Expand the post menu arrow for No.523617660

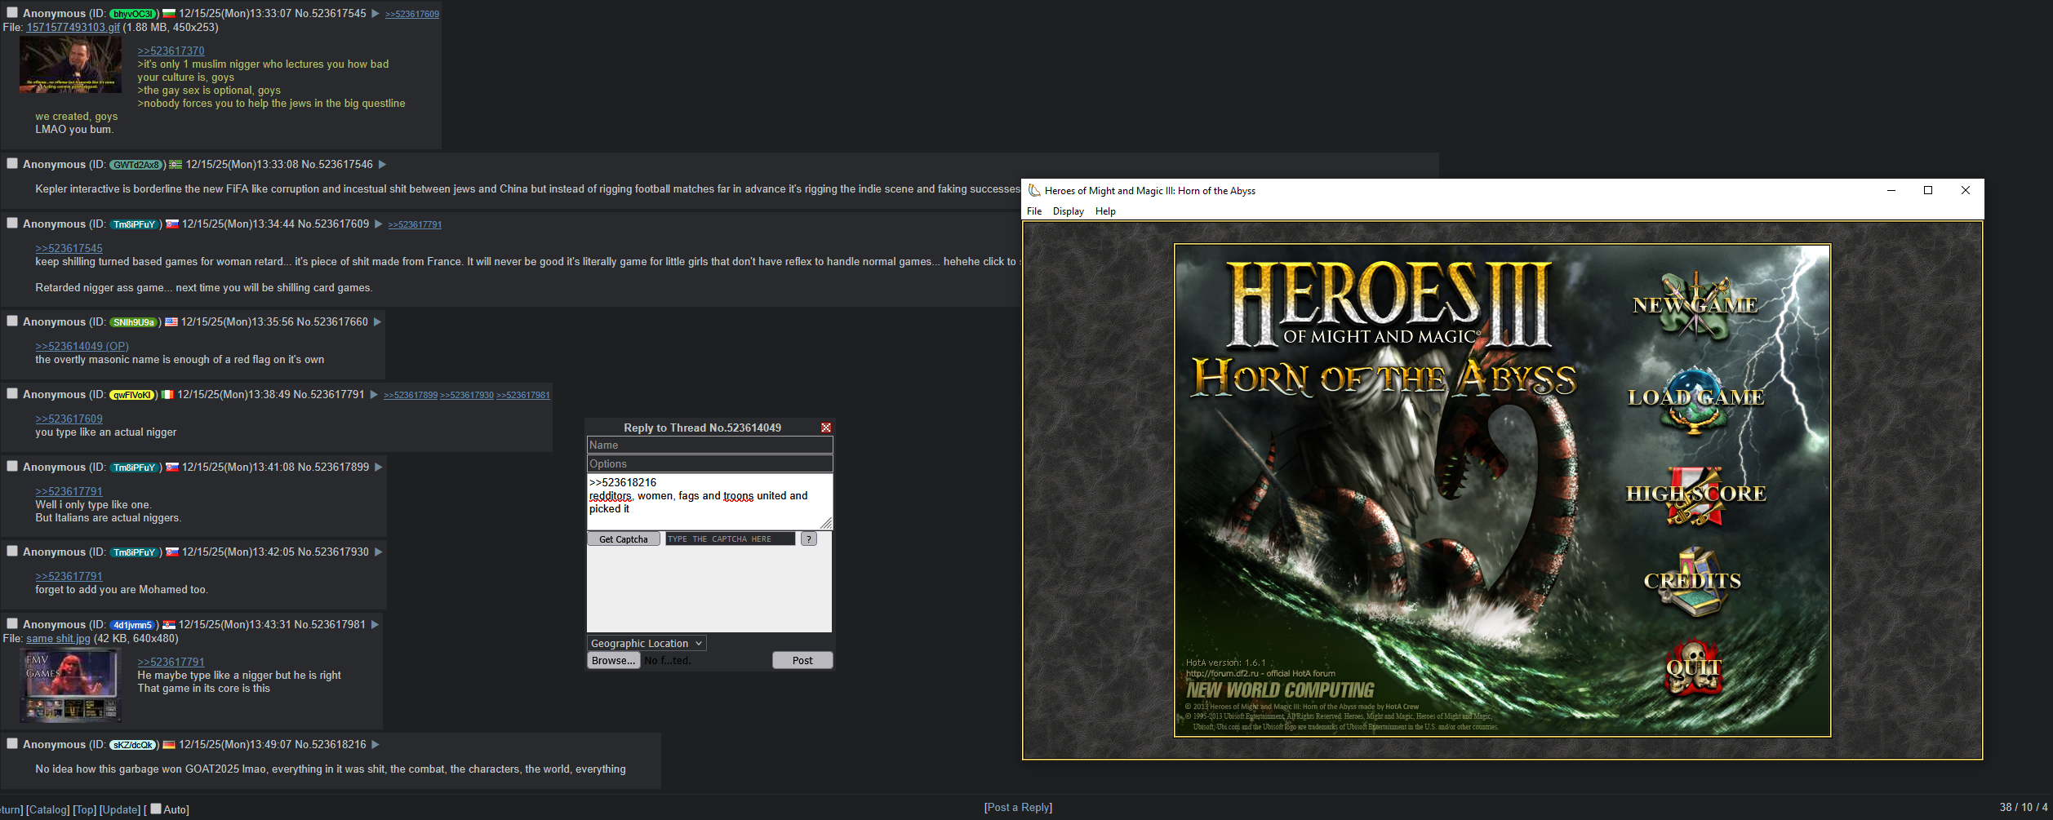click(377, 322)
